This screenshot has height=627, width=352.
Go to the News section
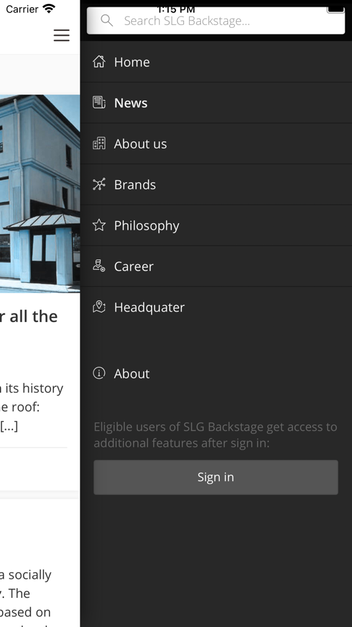tap(216, 103)
